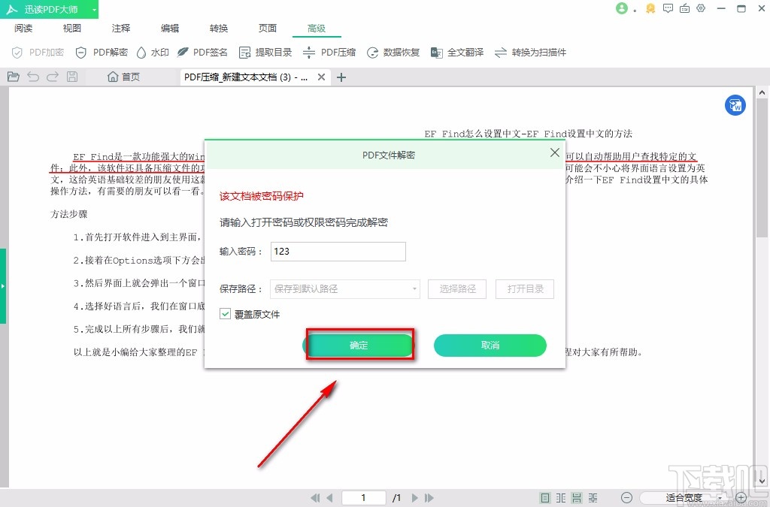770x507 pixels.
Task: Open the settings gear in the title bar
Action: click(701, 8)
